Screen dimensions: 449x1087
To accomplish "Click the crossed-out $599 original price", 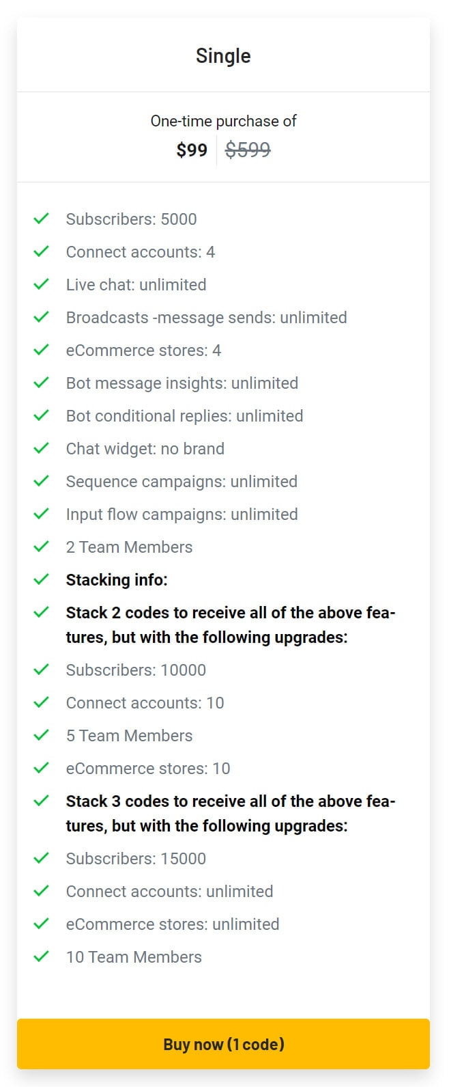I will coord(248,150).
